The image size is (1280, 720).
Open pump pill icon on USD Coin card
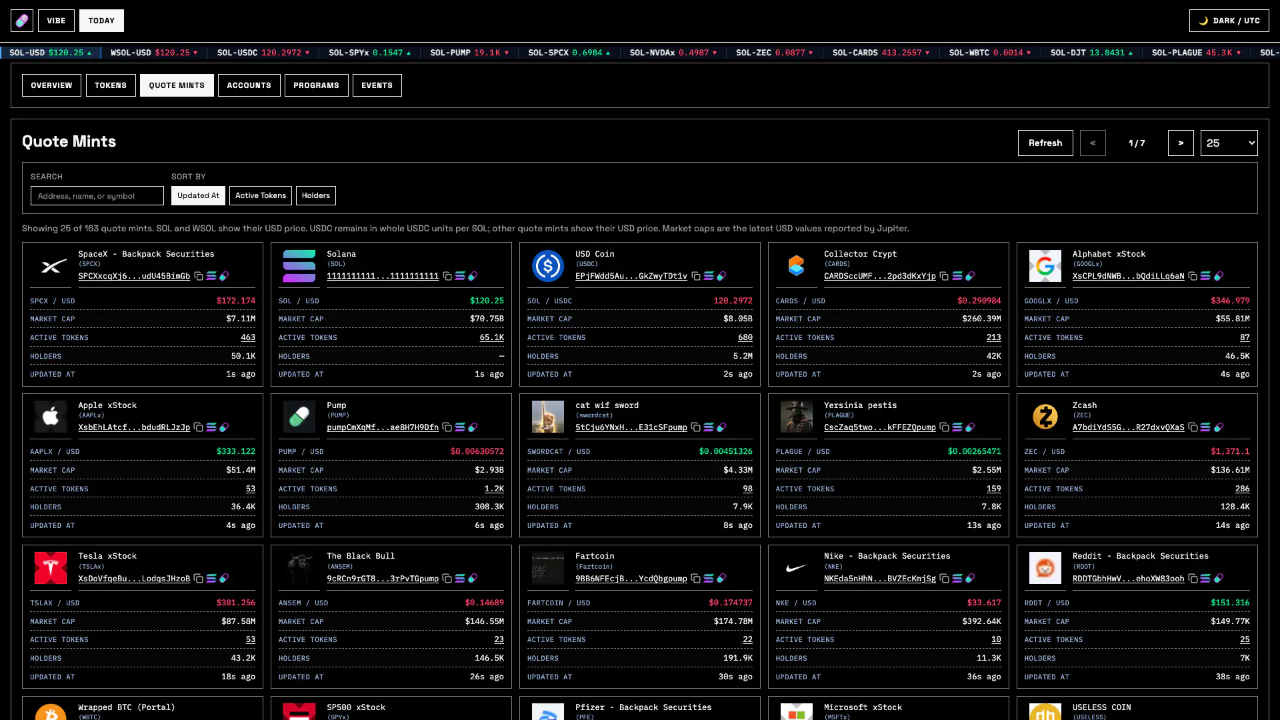click(x=721, y=276)
